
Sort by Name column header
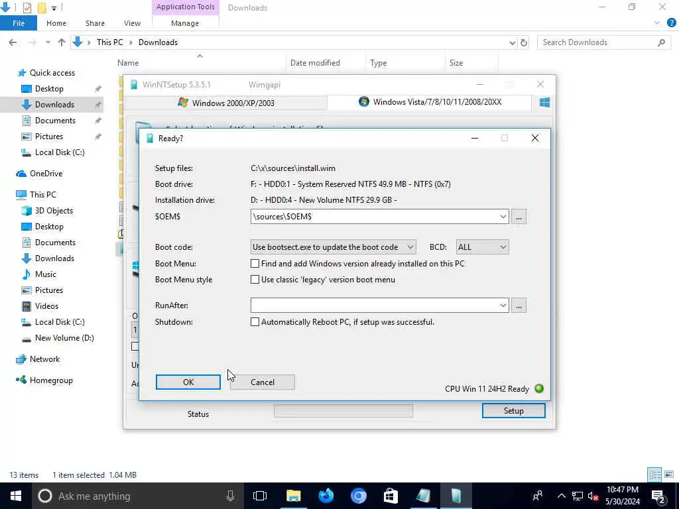point(128,63)
